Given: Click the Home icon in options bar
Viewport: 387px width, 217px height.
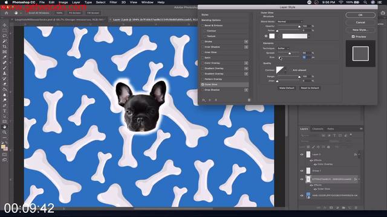Looking at the screenshot, I should [x=7, y=13].
